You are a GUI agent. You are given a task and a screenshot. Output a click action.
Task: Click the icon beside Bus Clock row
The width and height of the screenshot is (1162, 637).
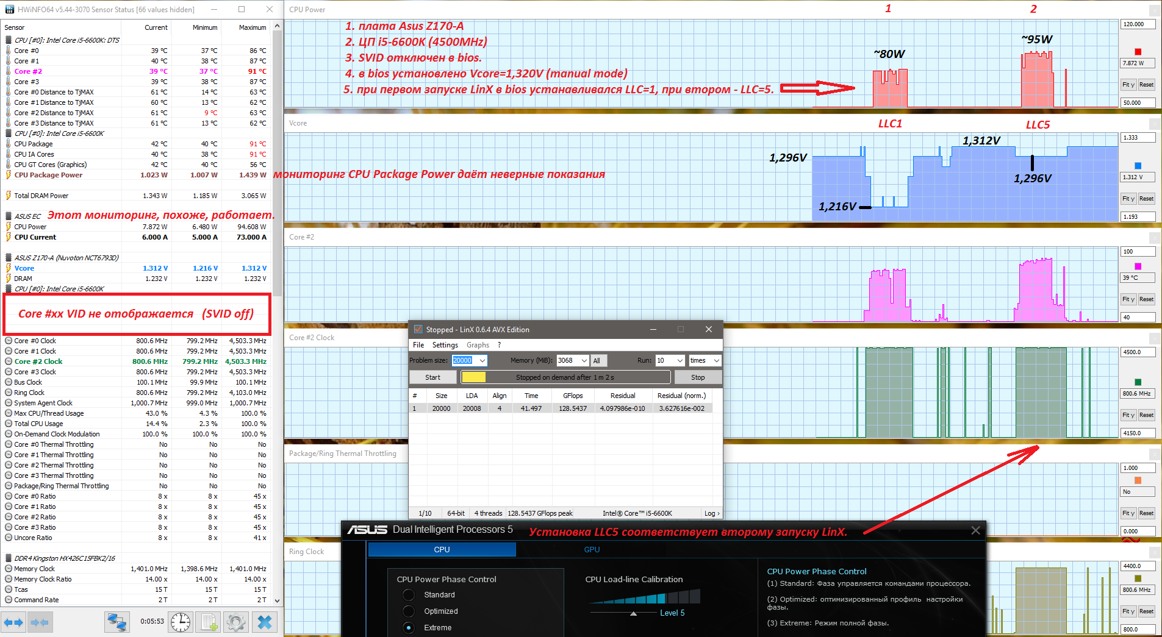(x=9, y=382)
